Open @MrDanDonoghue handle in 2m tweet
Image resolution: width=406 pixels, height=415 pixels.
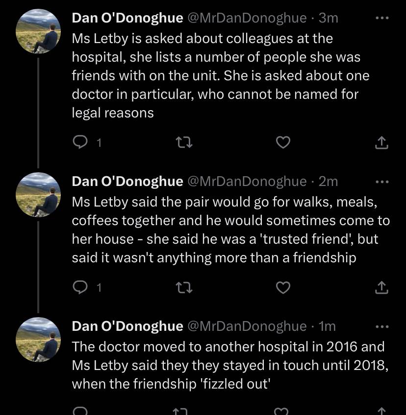tap(247, 182)
